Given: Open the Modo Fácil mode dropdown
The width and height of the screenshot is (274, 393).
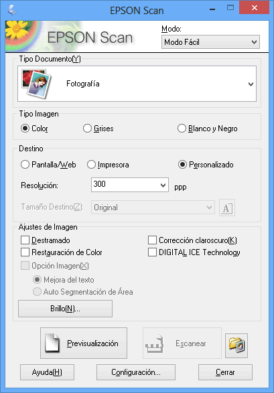Looking at the screenshot, I should pos(210,42).
